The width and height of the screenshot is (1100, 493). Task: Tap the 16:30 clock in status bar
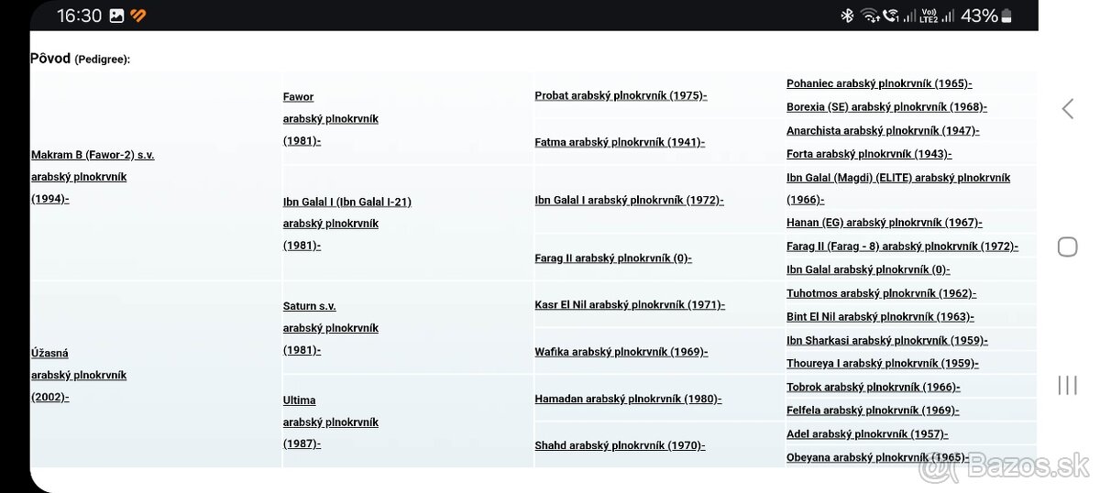[79, 16]
